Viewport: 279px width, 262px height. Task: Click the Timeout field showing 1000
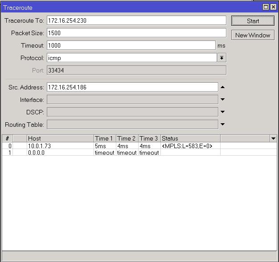pos(131,45)
